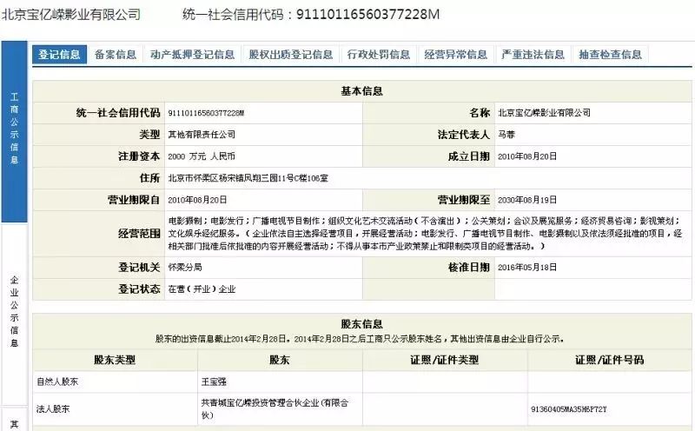
Task: Click the 基本信息 section header
Action: point(361,91)
